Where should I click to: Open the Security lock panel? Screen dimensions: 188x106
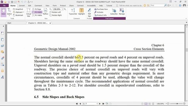click(2, 71)
